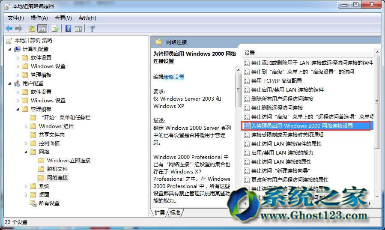
Task: Toggle the Show/Hide console tree icon
Action: [42, 29]
